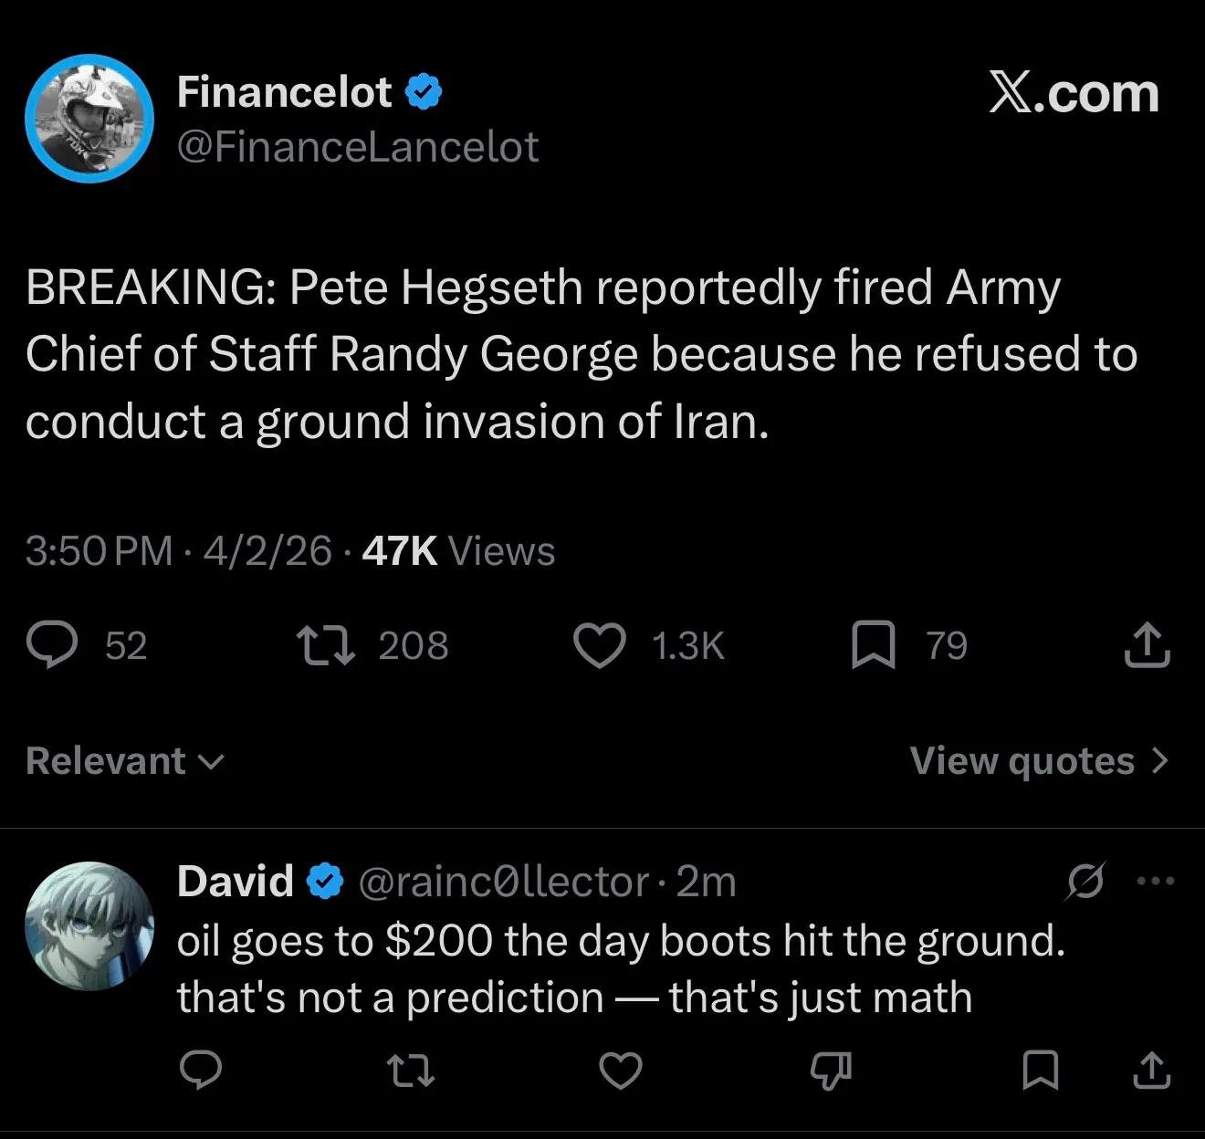Viewport: 1205px width, 1139px height.
Task: Open more options on David's reply
Action: click(1156, 882)
